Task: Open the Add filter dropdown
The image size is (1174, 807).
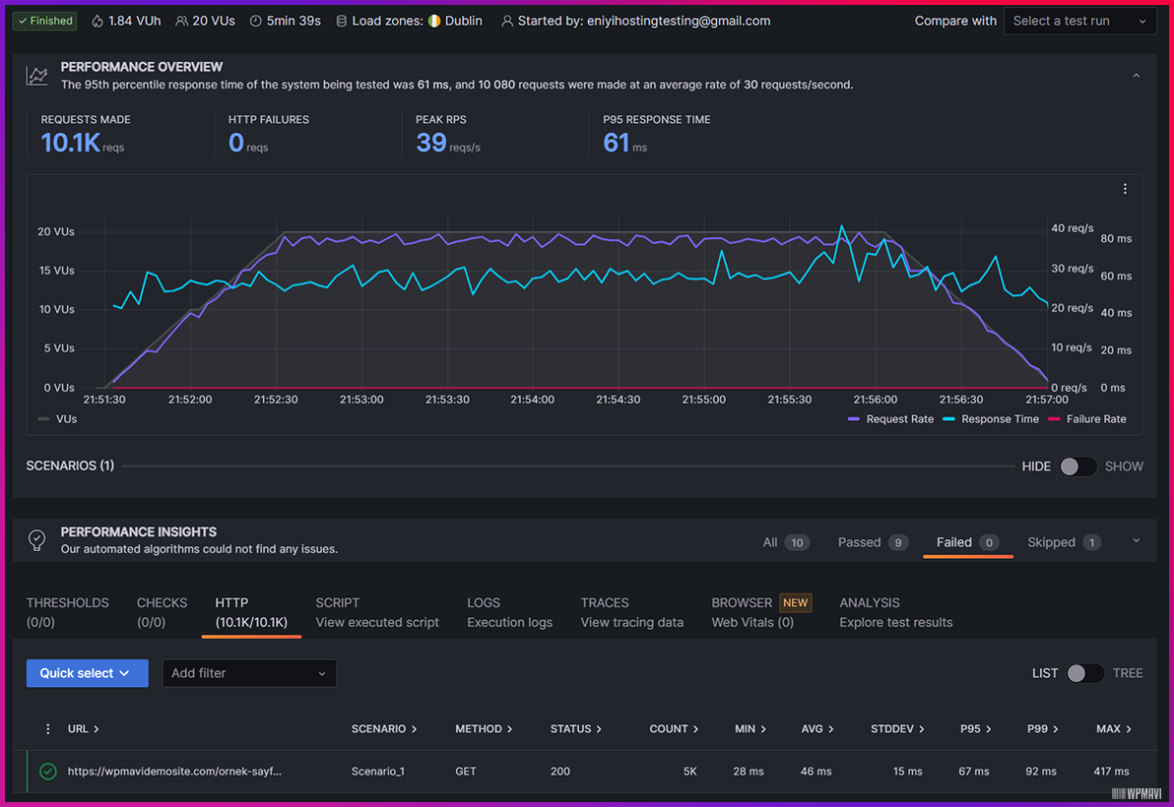Action: [x=248, y=673]
